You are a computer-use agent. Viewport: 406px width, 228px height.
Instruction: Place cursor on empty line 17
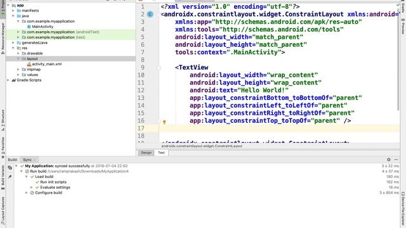[x=279, y=128]
